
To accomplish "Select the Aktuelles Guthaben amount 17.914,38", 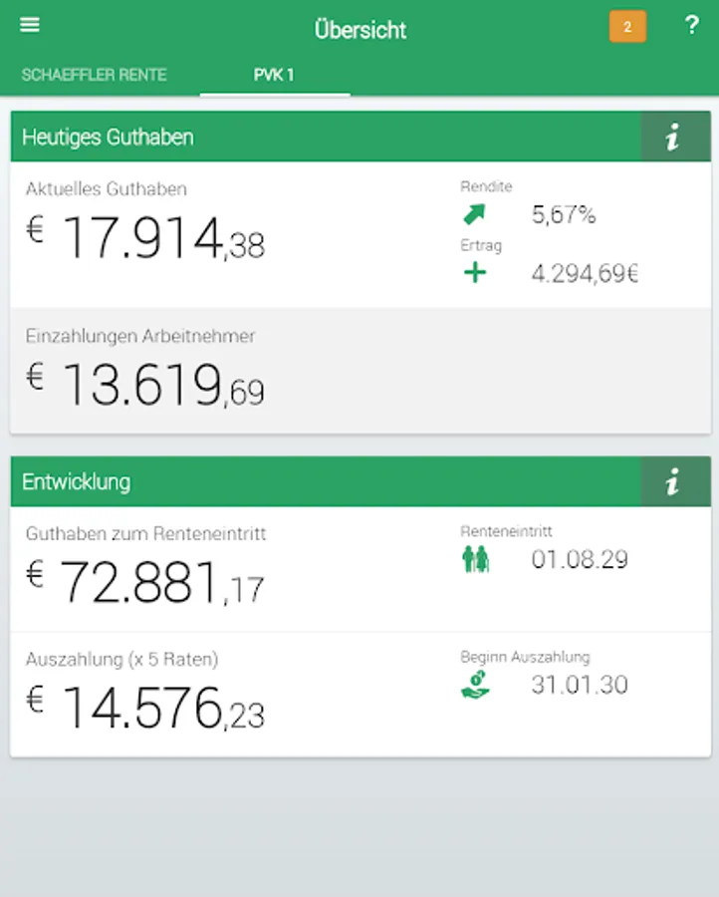I will [x=145, y=239].
